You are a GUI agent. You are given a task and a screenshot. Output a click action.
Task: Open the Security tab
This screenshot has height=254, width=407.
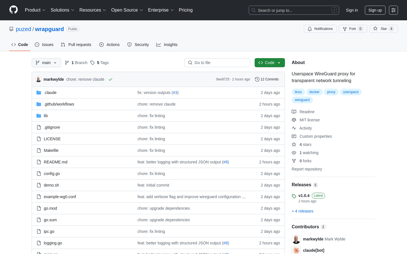point(138,45)
